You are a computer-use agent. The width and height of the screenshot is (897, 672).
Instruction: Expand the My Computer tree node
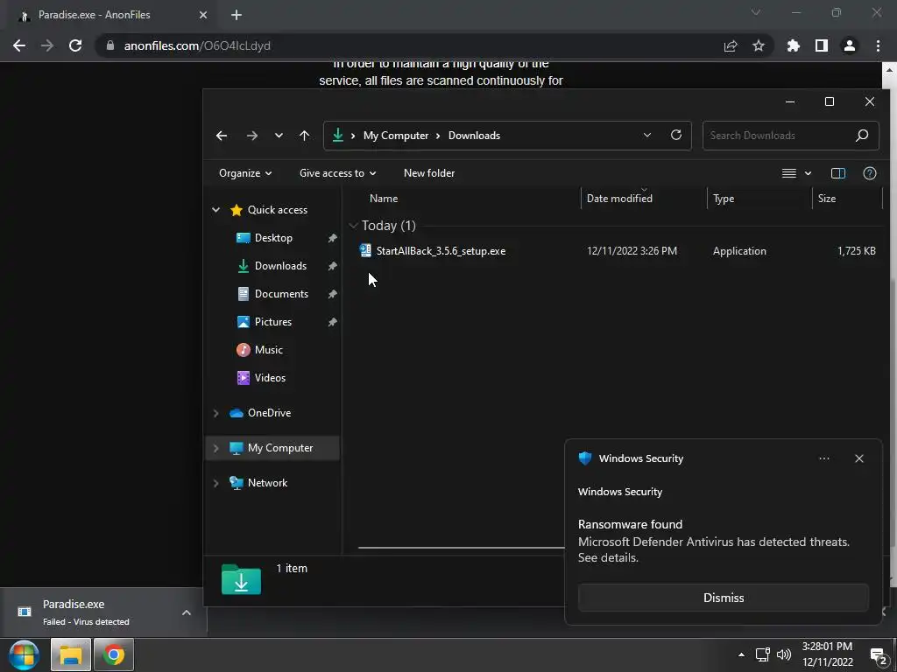pyautogui.click(x=215, y=448)
